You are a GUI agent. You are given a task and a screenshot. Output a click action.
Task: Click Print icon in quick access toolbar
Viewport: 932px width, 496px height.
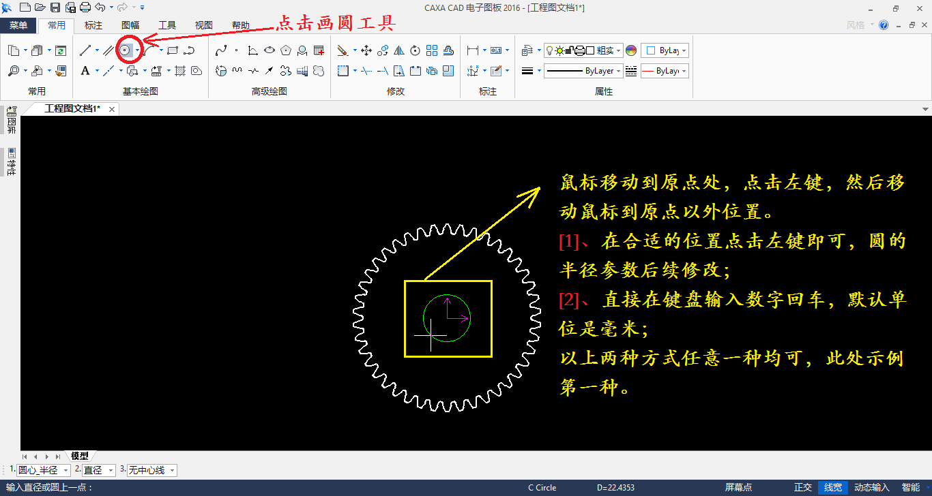tap(85, 7)
